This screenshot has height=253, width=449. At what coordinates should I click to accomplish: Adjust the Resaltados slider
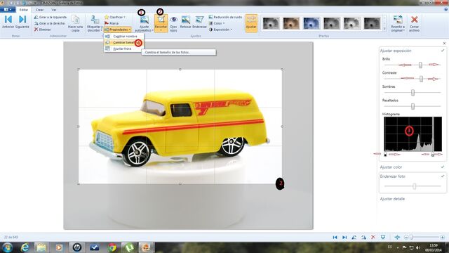click(413, 106)
